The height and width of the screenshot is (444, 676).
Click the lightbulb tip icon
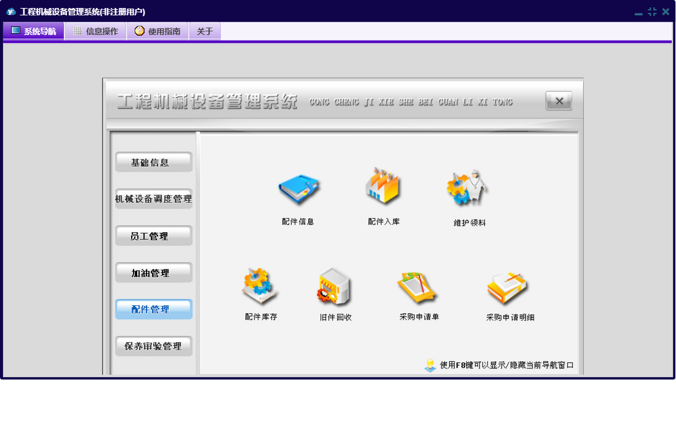click(x=430, y=365)
